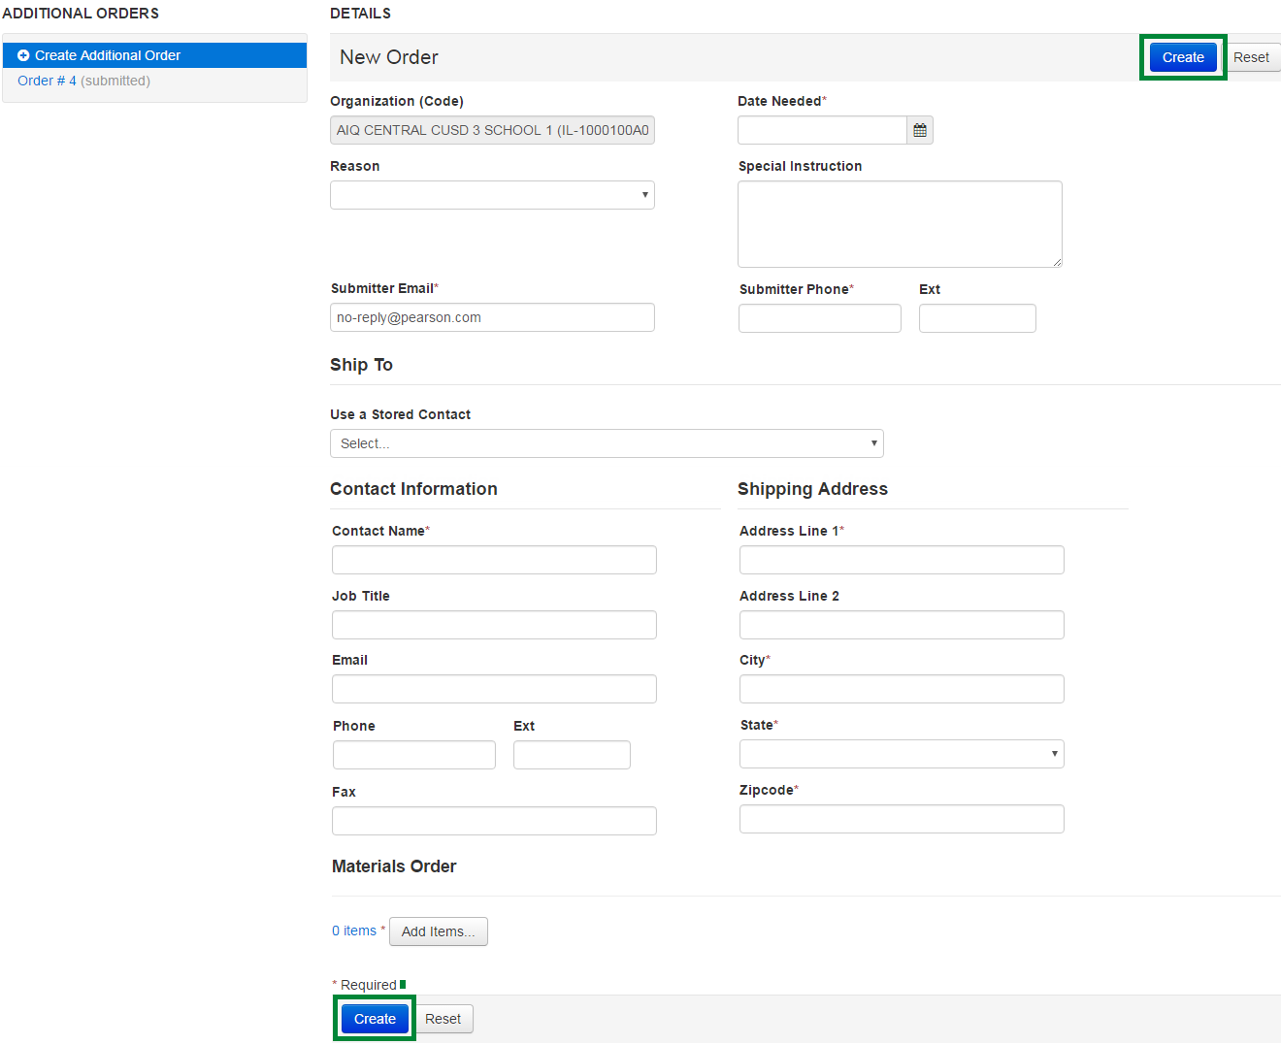Open the Date Needed calendar picker
This screenshot has width=1281, height=1045.
point(920,130)
